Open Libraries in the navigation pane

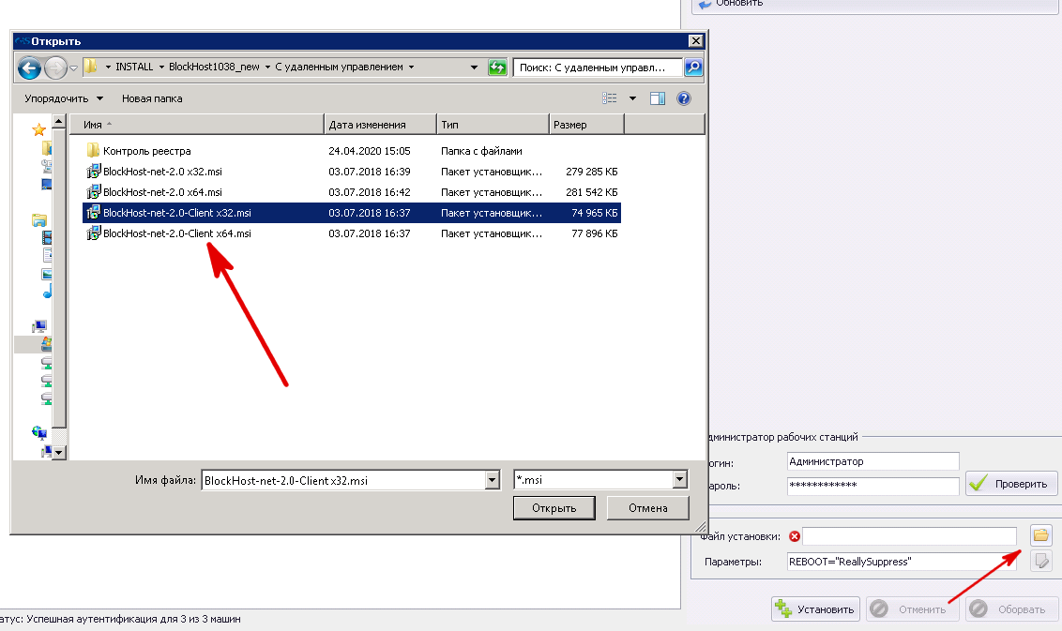point(39,220)
